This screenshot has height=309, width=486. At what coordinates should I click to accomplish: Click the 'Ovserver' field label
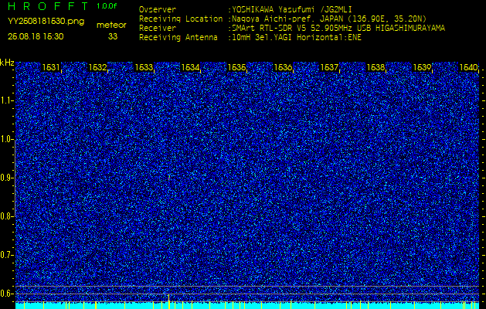coord(158,10)
